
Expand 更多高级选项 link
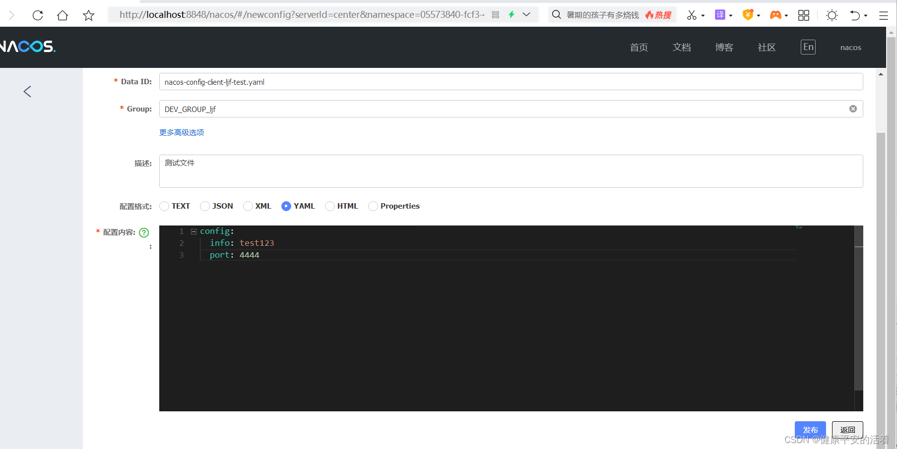click(x=182, y=132)
